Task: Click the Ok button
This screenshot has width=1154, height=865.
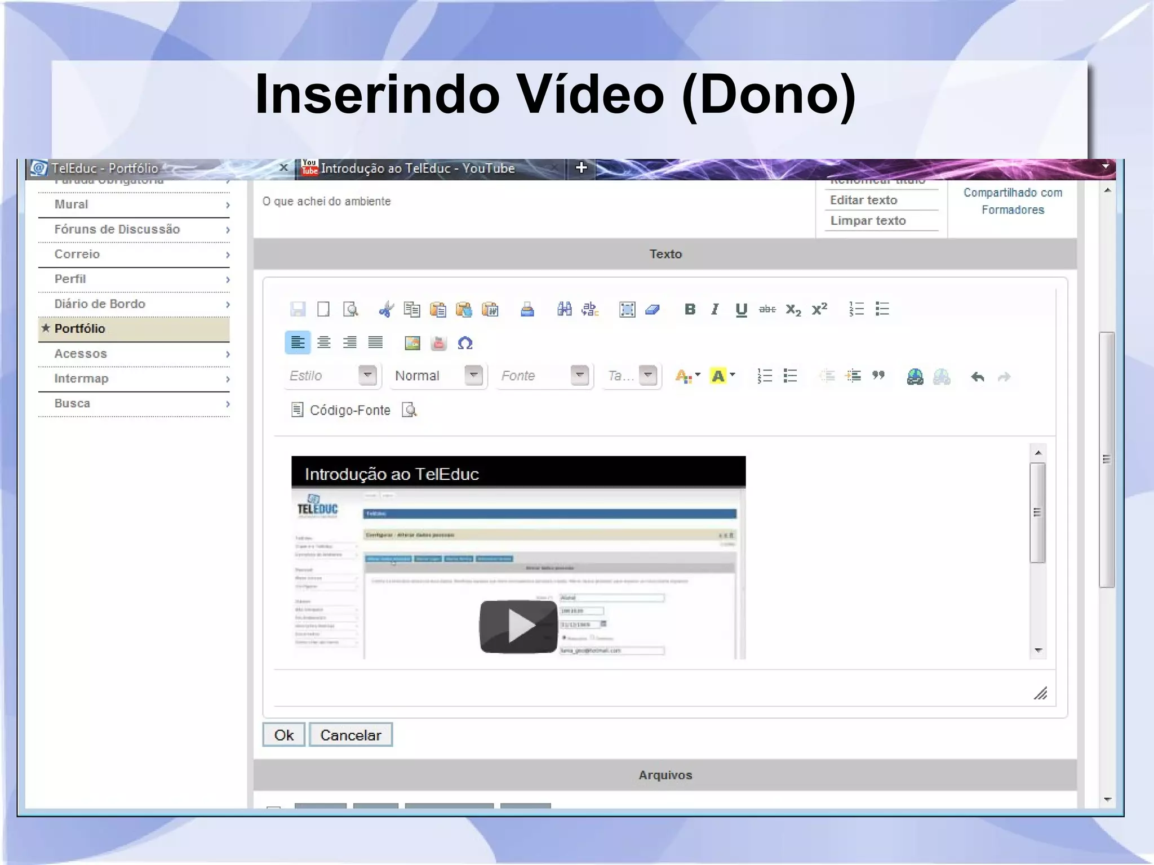Action: coord(284,735)
